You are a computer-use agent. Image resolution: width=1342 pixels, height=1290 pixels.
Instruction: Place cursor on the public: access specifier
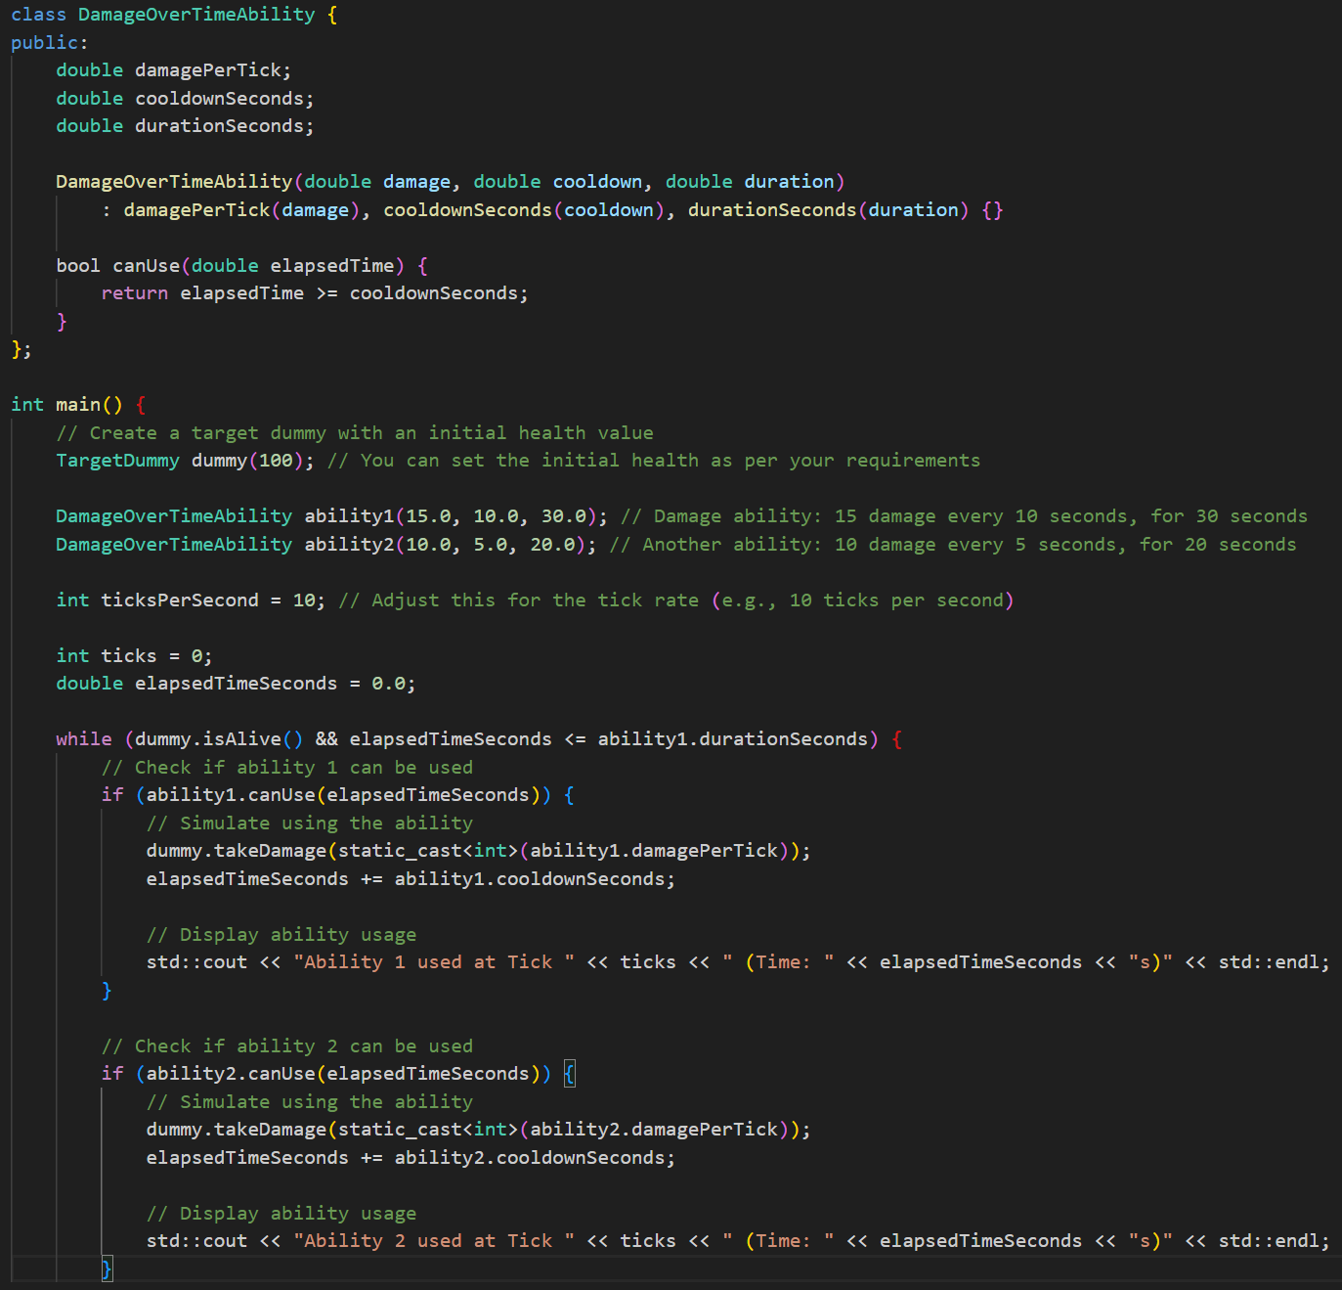(49, 43)
